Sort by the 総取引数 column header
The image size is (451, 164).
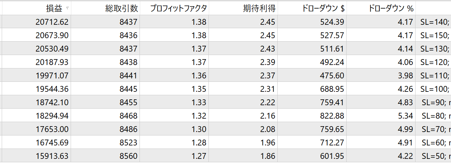coord(121,9)
